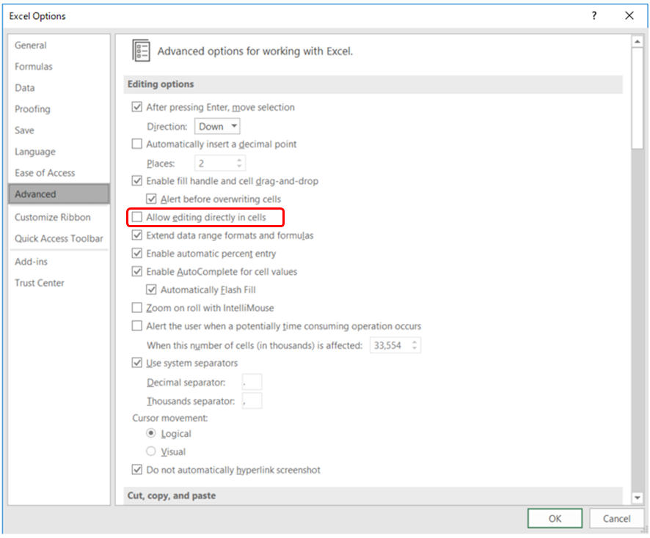Increase Places value with up arrow
Screen dimensions: 650x538
[x=239, y=160]
